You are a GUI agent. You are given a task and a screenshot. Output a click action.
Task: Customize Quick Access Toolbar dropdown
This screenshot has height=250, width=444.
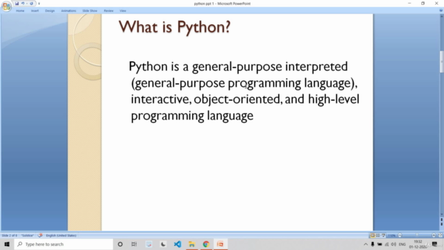point(39,3)
